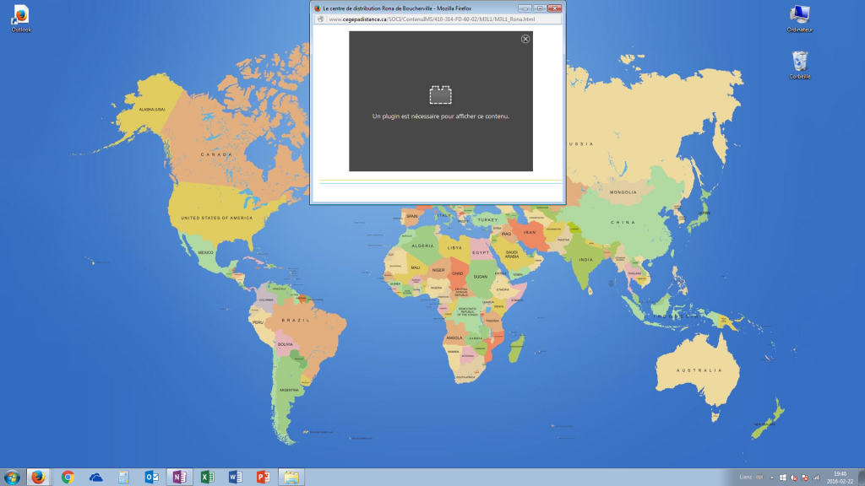Open the muted volume tray icon

point(794,478)
